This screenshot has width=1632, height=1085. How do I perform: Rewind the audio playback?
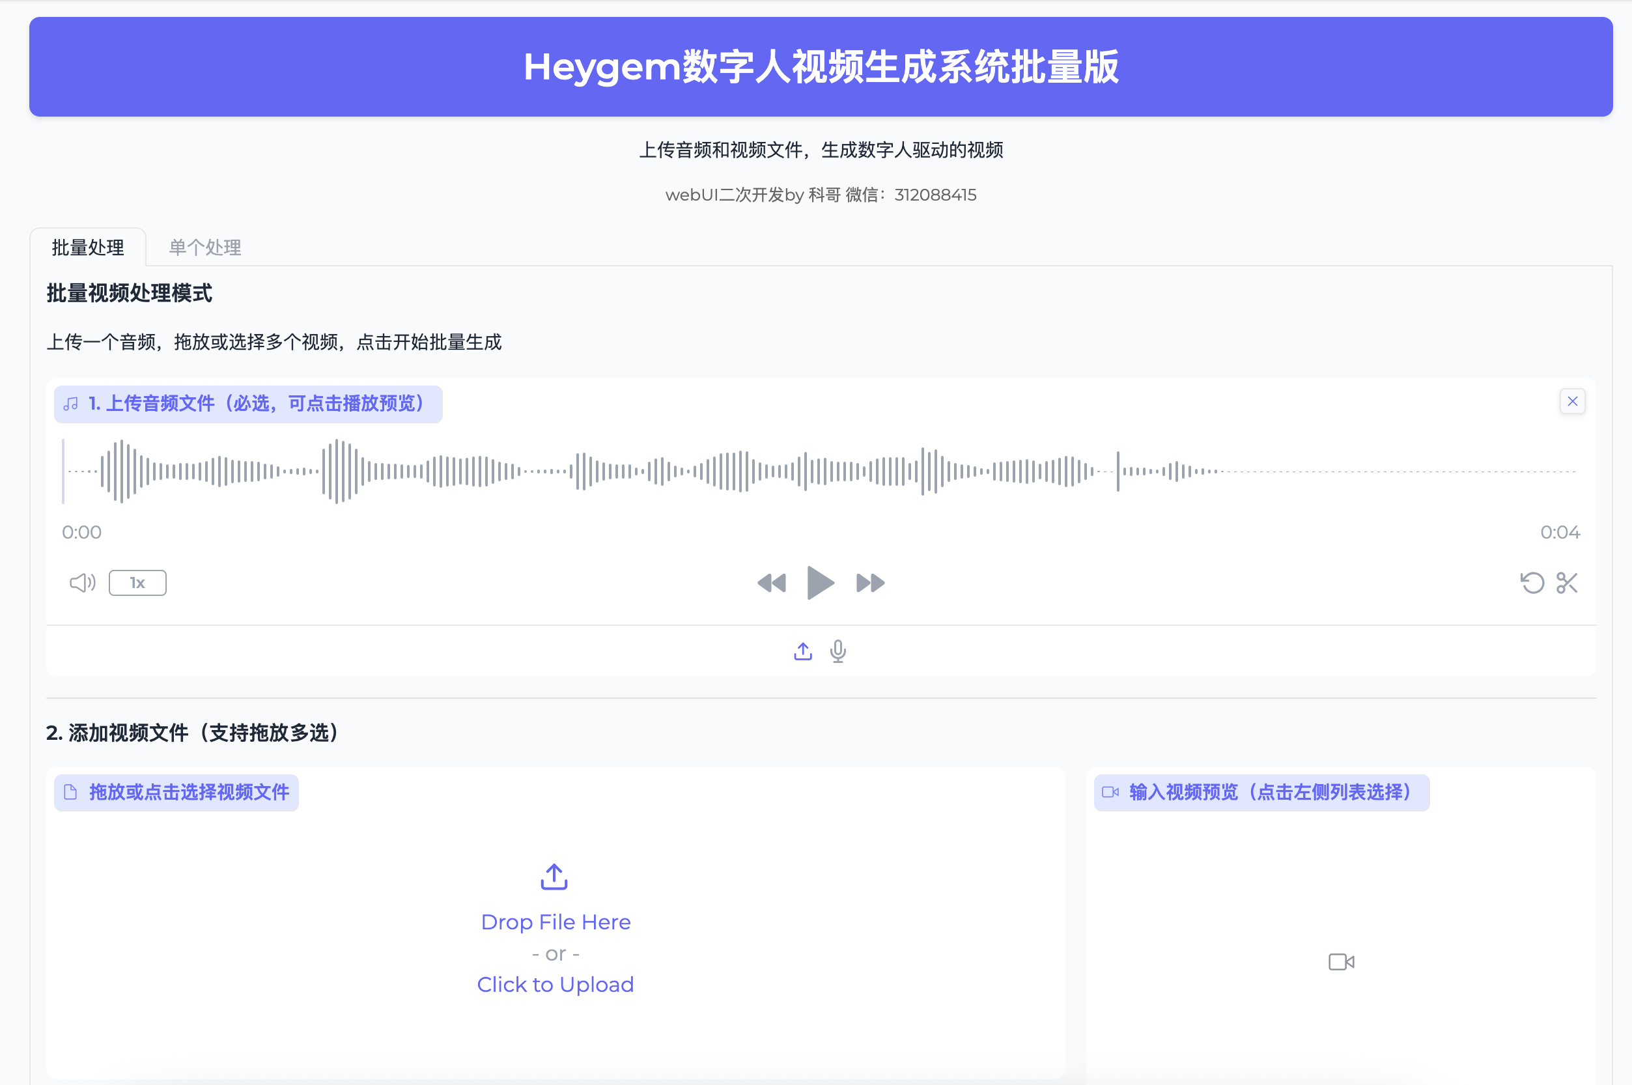click(x=771, y=584)
